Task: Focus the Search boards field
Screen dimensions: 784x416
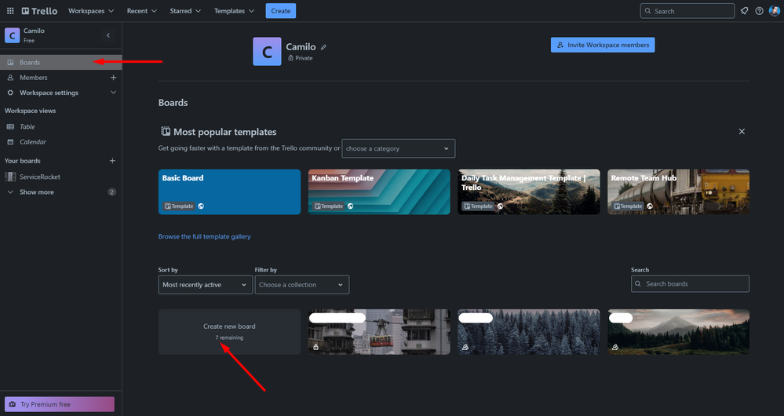Action: pyautogui.click(x=690, y=283)
